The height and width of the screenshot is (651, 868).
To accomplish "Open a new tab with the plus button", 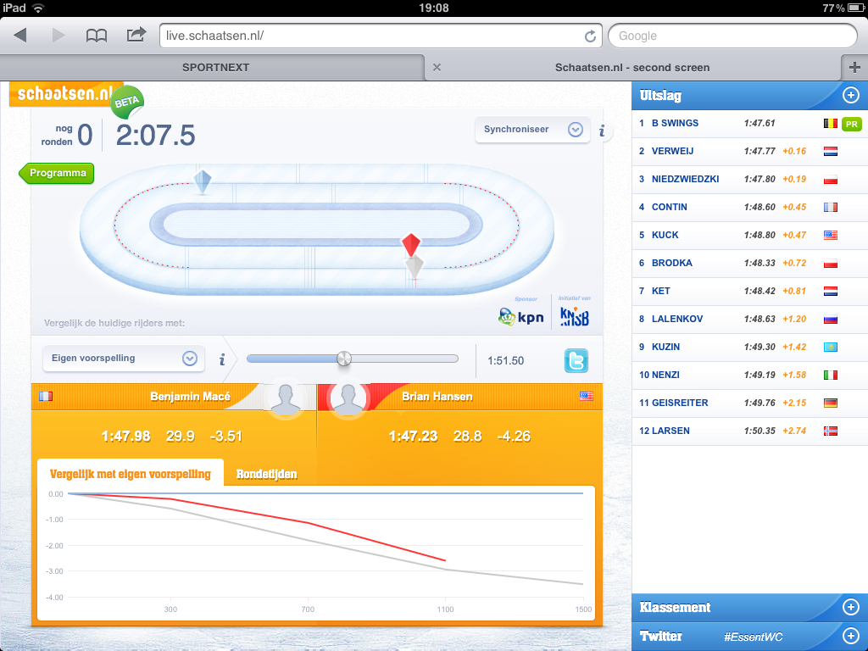I will [854, 68].
